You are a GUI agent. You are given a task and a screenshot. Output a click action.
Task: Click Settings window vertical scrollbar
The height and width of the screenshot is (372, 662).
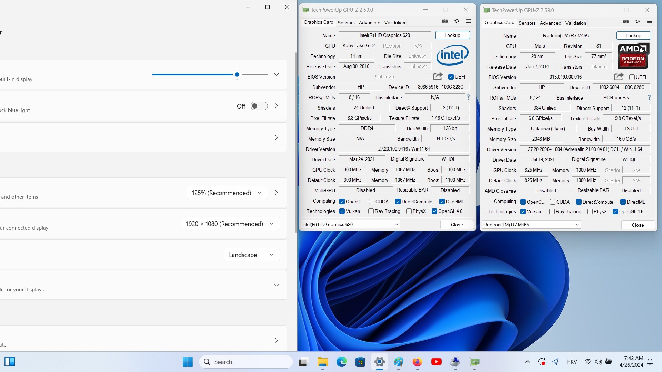[x=295, y=142]
